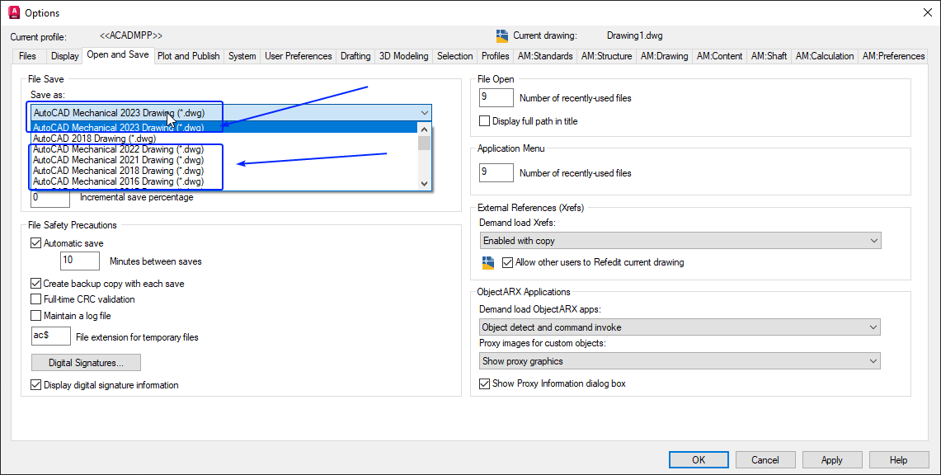941x475 pixels.
Task: Click the Apply button
Action: click(x=832, y=460)
